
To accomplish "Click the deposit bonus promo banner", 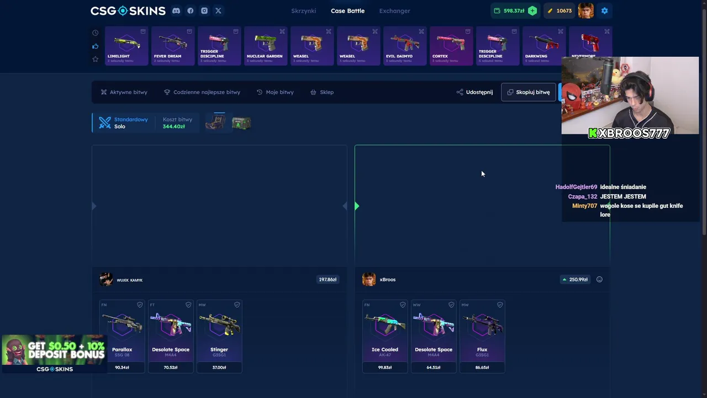I will (54, 354).
